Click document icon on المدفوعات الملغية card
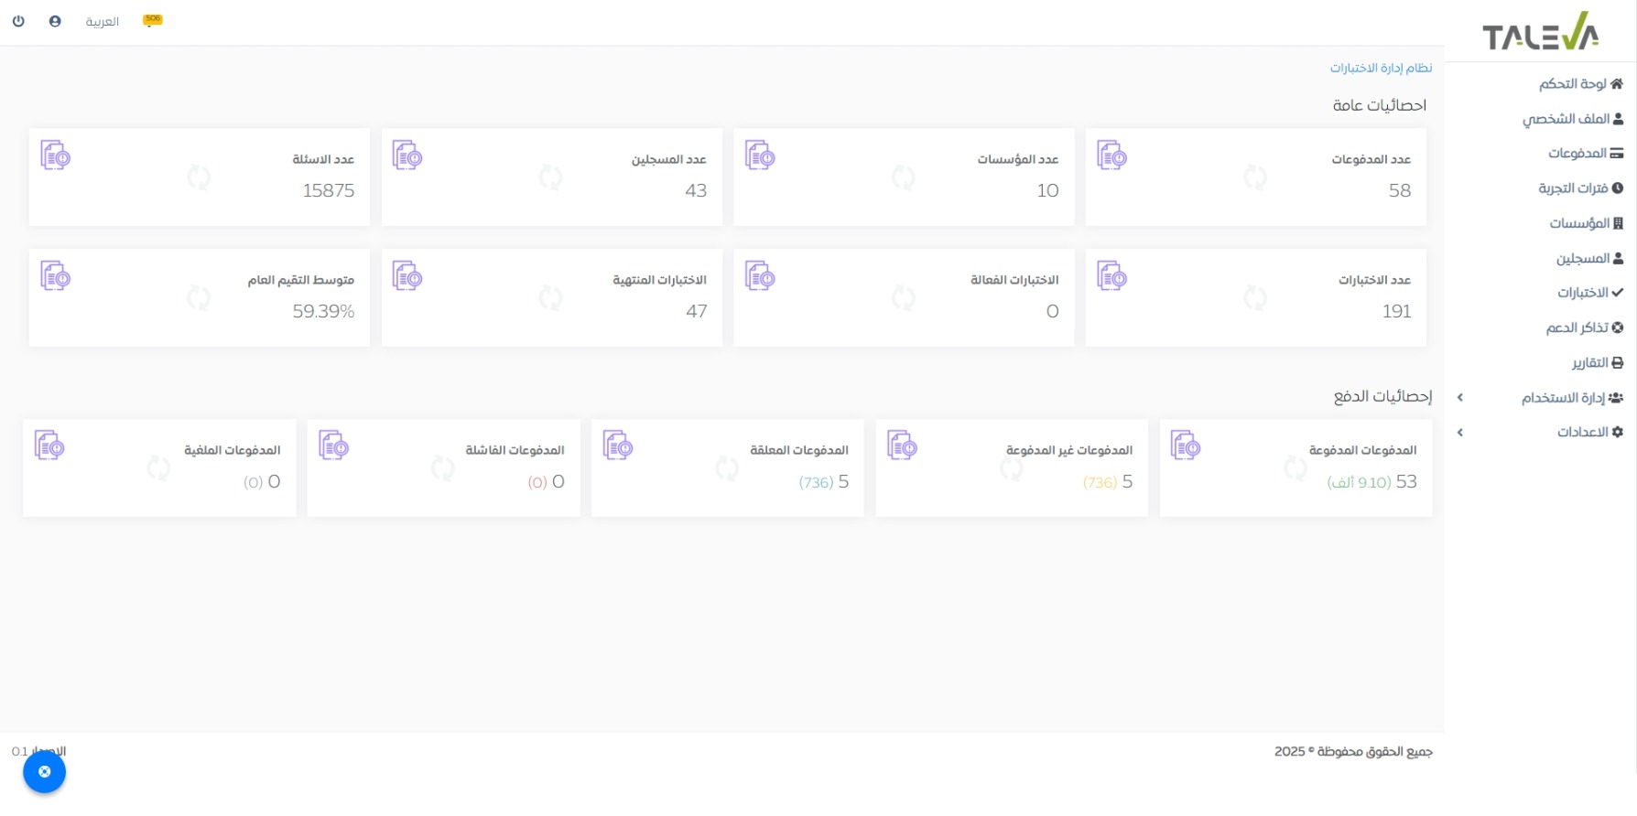 click(49, 446)
